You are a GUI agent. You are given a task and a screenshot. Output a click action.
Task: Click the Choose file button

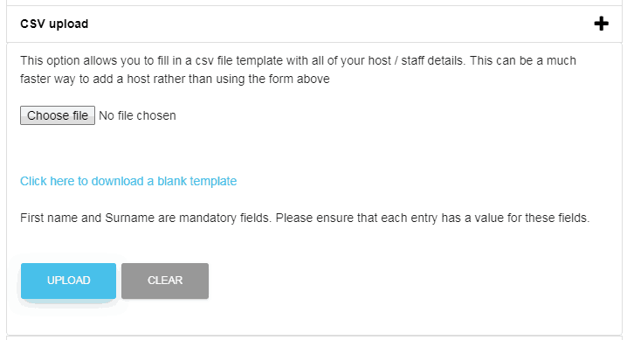coord(58,115)
